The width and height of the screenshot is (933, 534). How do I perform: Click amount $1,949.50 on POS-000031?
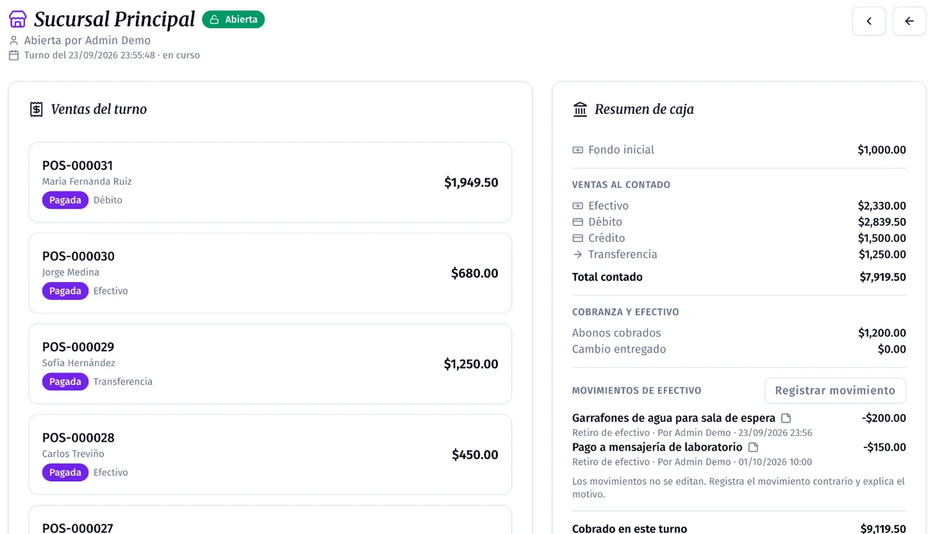tap(471, 183)
